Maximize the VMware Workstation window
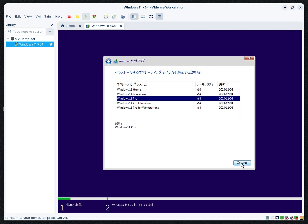 (x=292, y=8)
